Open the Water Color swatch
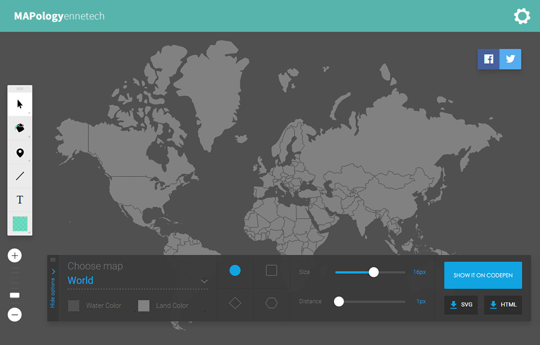The width and height of the screenshot is (540, 345). (73, 306)
